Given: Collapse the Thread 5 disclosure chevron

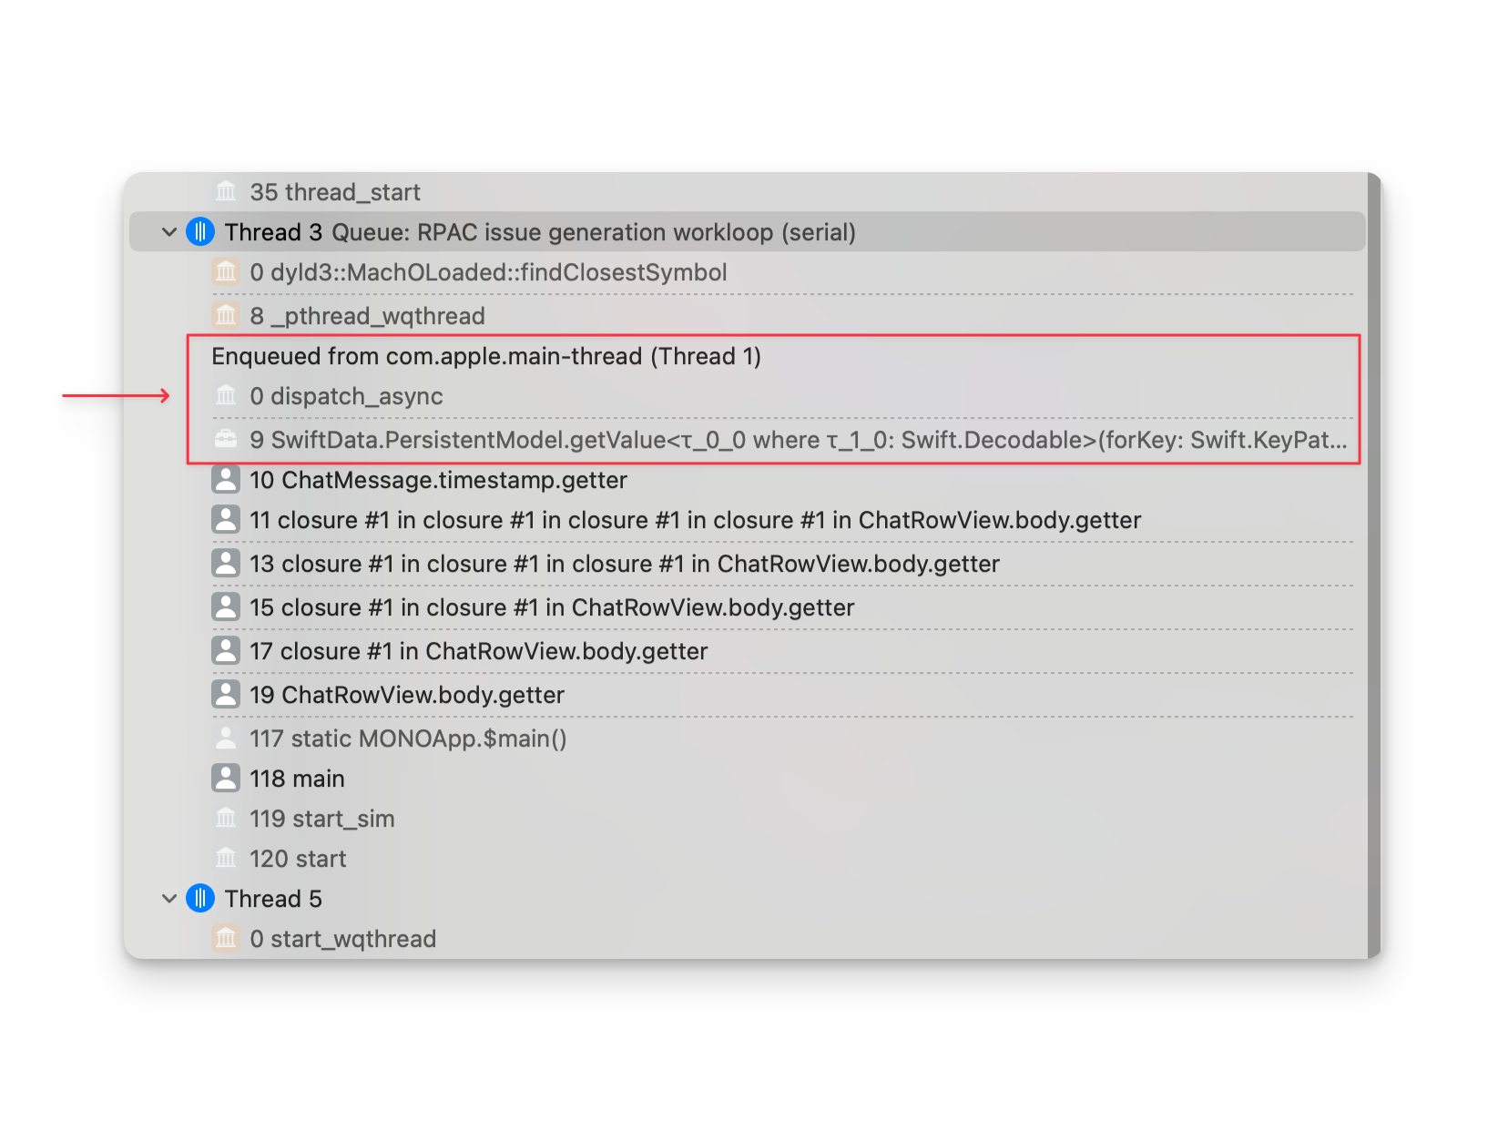Looking at the screenshot, I should click(x=169, y=899).
